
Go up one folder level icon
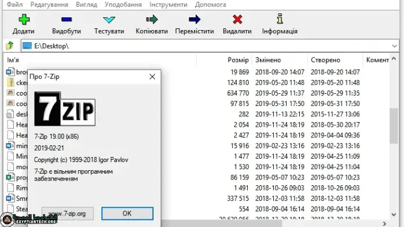(10, 46)
